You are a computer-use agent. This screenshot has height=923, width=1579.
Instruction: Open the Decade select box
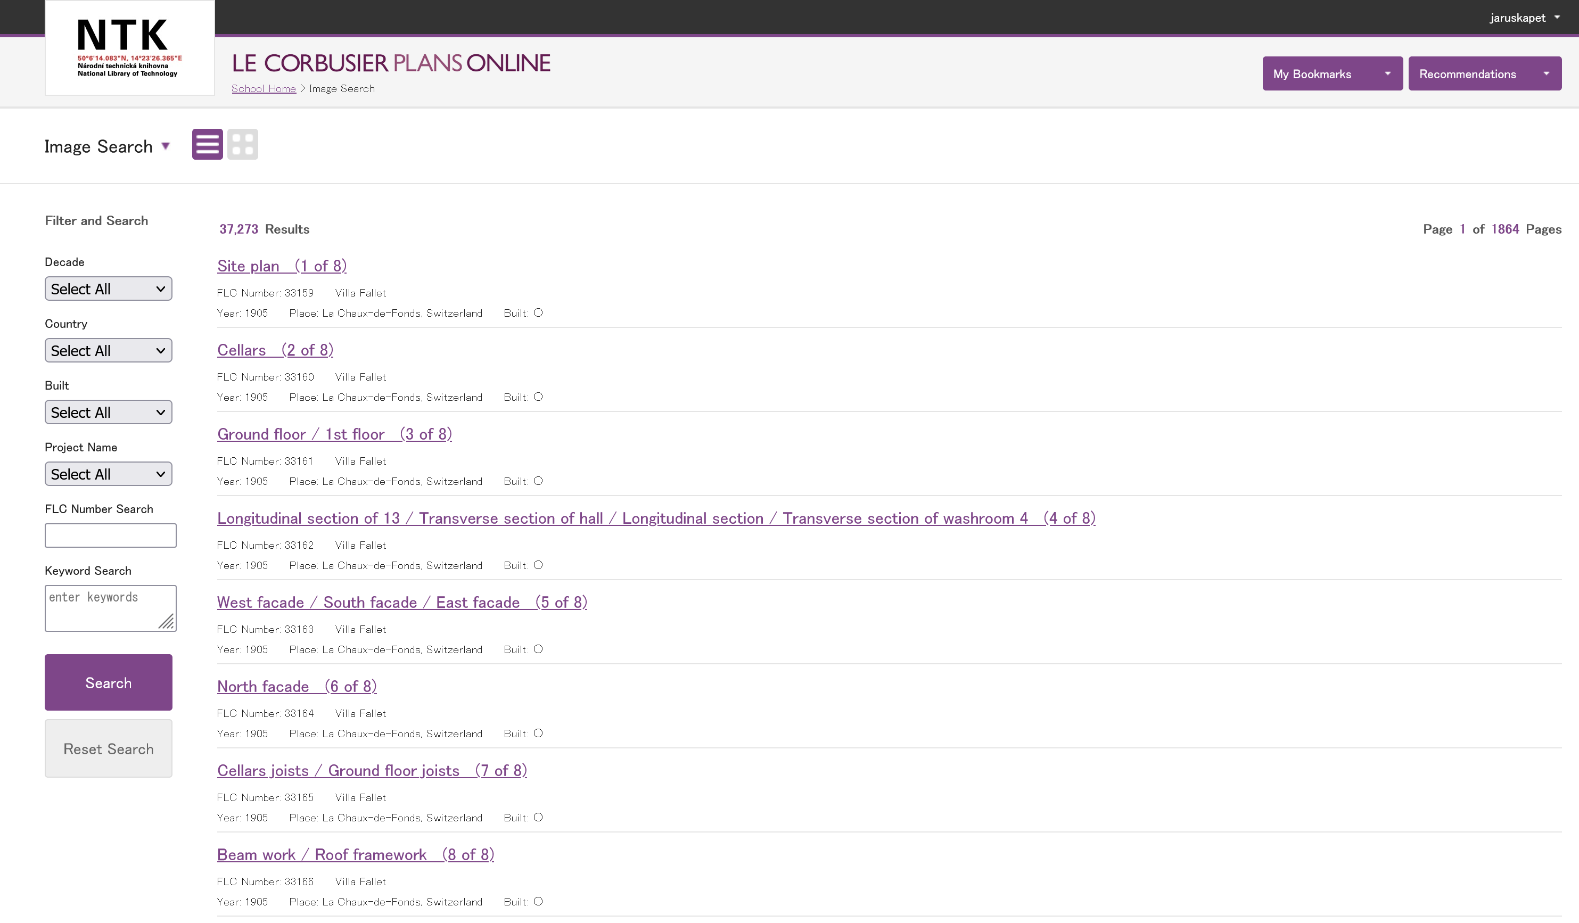pos(109,289)
